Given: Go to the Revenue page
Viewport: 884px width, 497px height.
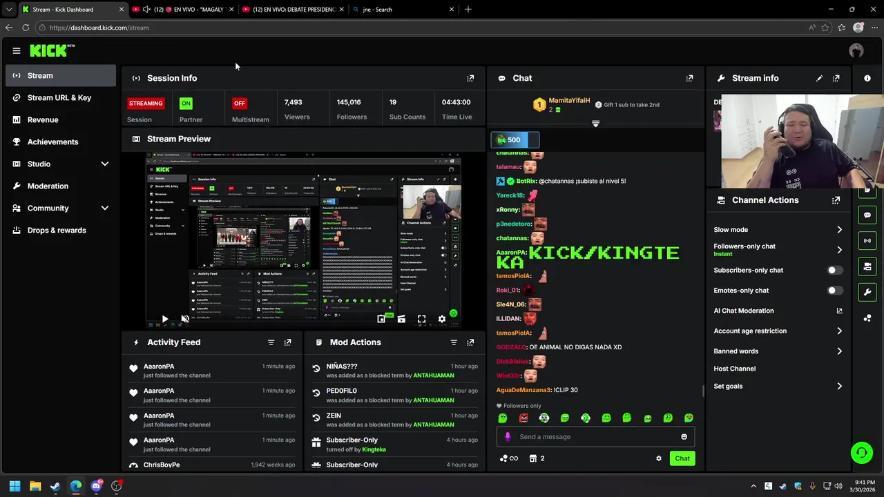Looking at the screenshot, I should 61,120.
